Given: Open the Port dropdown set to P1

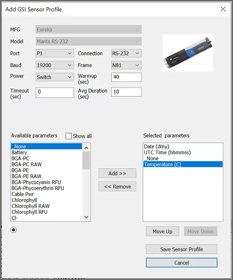Looking at the screenshot, I should coord(55,53).
